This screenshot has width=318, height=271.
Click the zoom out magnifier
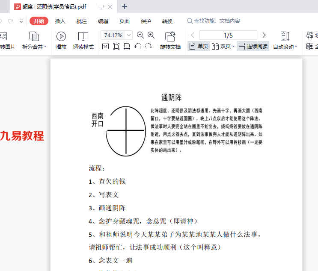point(140,35)
